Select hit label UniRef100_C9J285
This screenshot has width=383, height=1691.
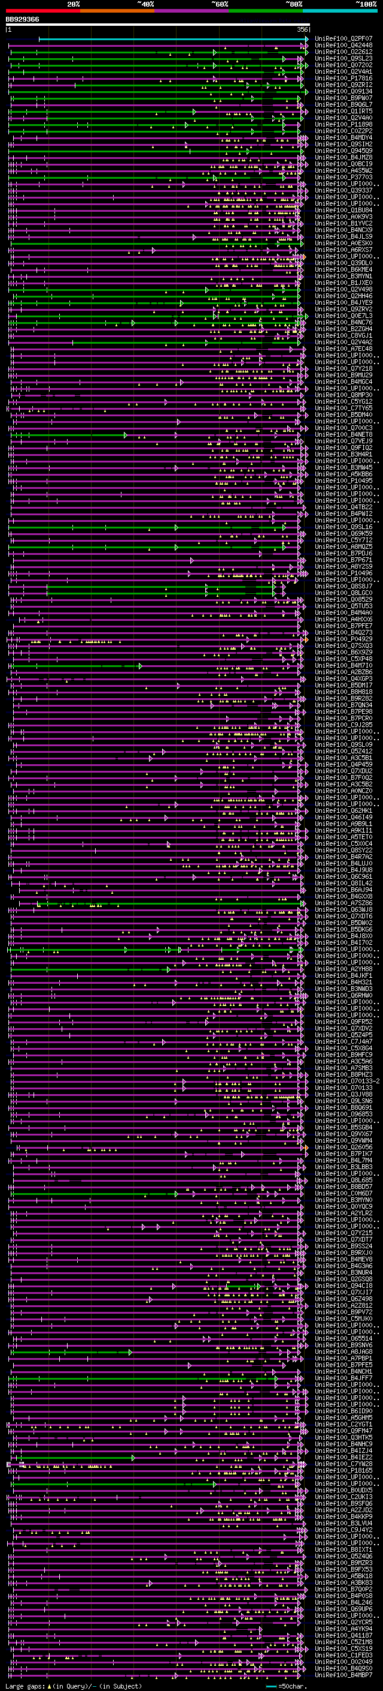point(344,723)
